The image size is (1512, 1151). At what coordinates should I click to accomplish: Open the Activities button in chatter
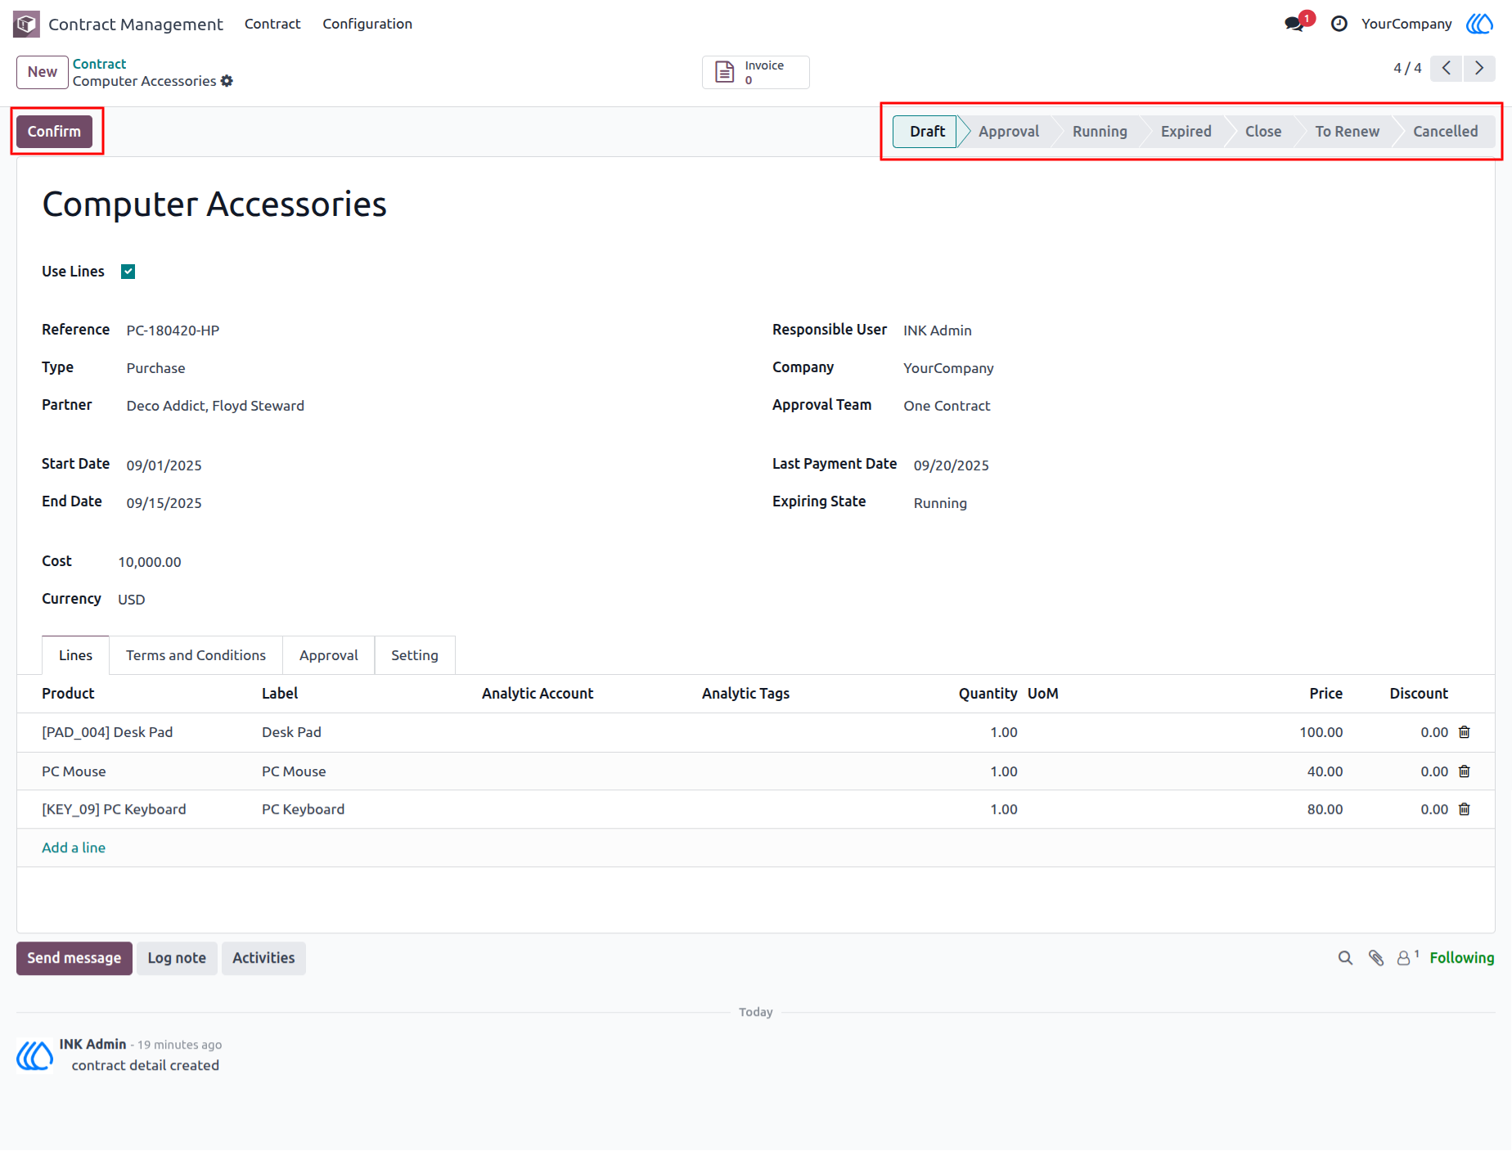tap(263, 958)
